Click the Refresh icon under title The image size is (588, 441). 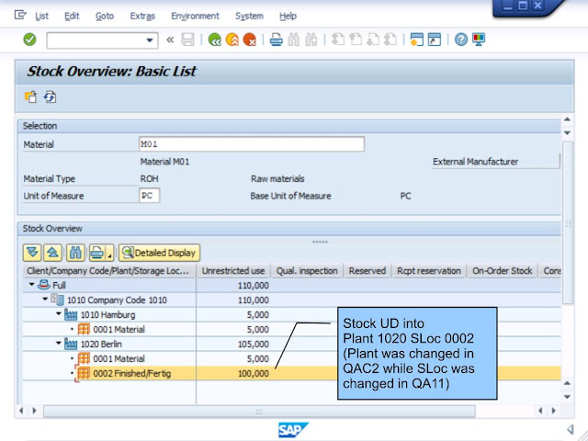pos(50,96)
